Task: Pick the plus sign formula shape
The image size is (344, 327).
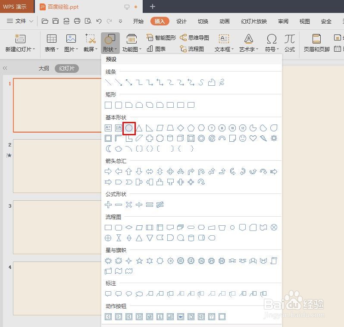Action: click(108, 205)
